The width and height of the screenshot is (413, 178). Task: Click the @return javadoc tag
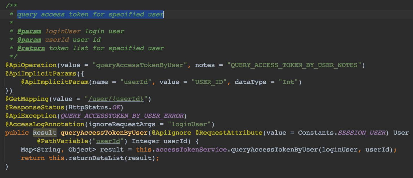31,48
